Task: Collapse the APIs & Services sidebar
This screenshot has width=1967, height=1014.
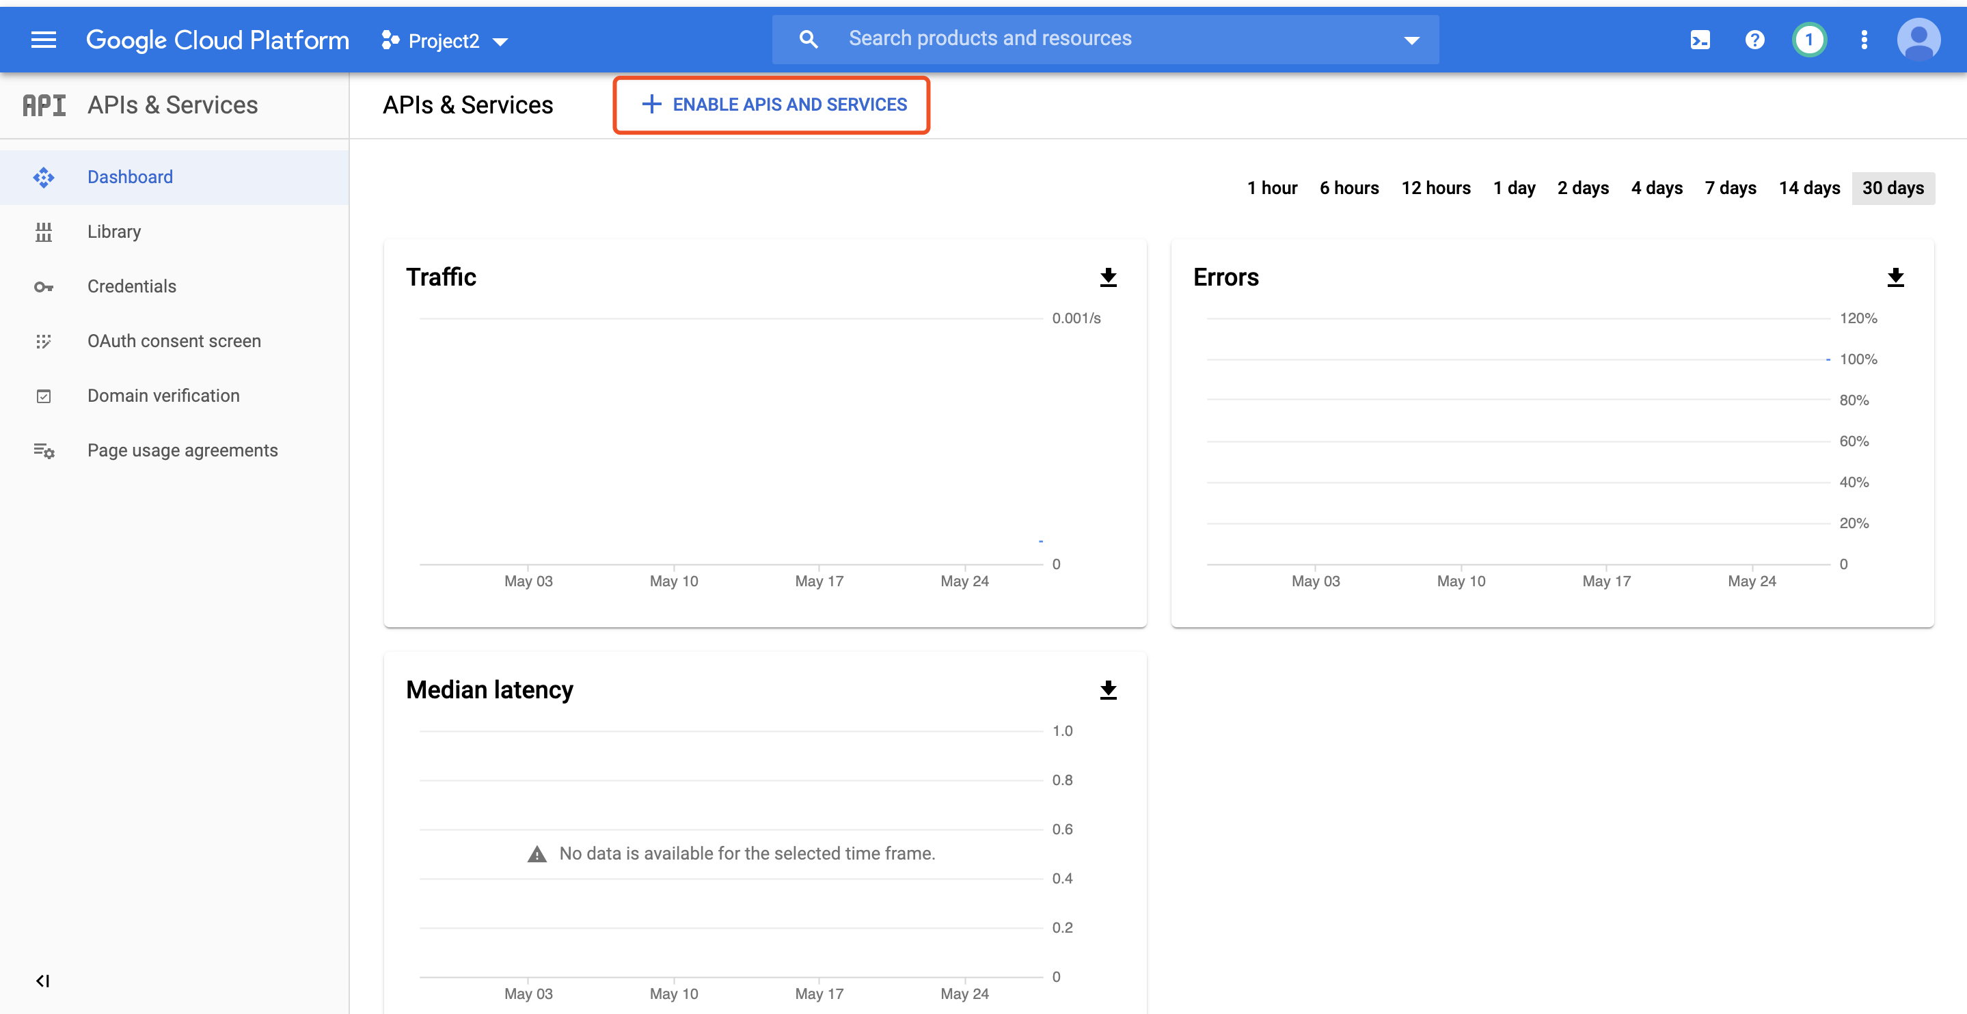Action: coord(43,981)
